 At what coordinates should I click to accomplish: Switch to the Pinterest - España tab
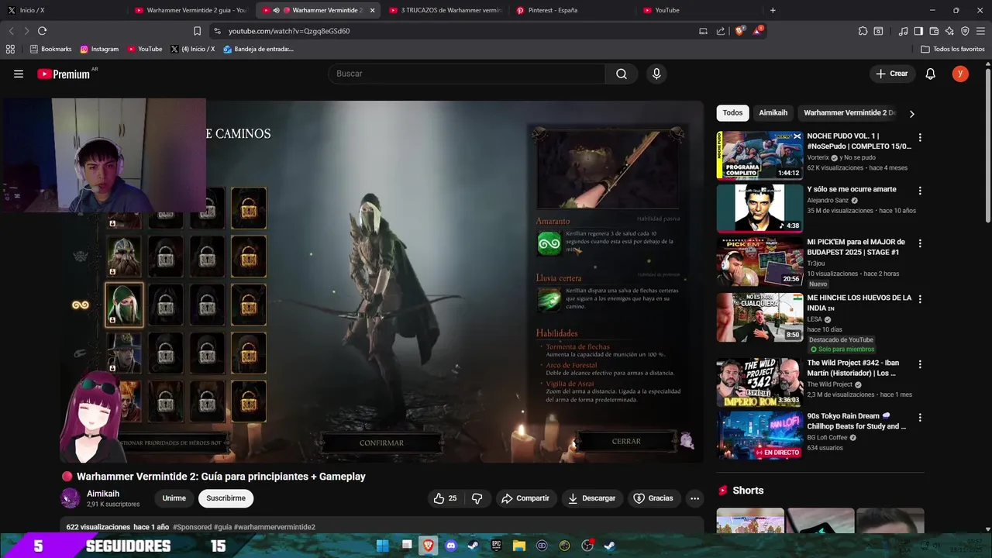click(573, 10)
